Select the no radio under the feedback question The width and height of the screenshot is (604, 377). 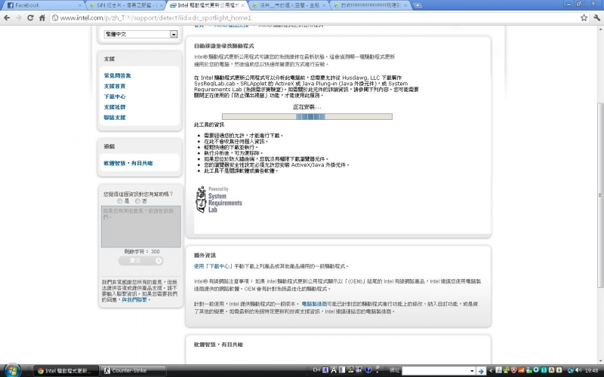click(137, 201)
